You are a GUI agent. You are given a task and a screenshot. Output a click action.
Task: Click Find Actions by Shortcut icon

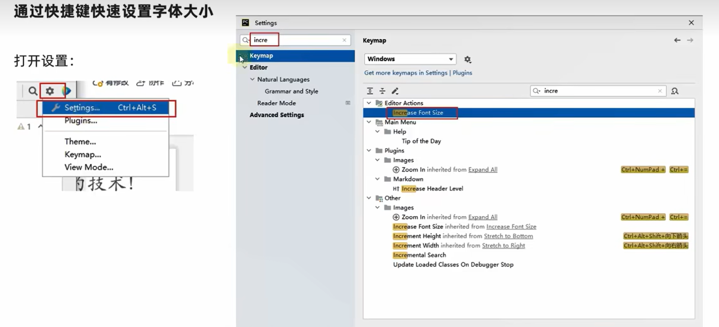674,91
